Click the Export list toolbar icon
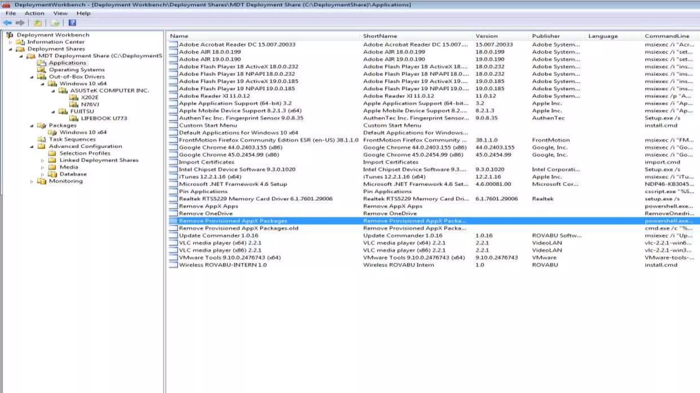The width and height of the screenshot is (700, 393). click(x=55, y=23)
